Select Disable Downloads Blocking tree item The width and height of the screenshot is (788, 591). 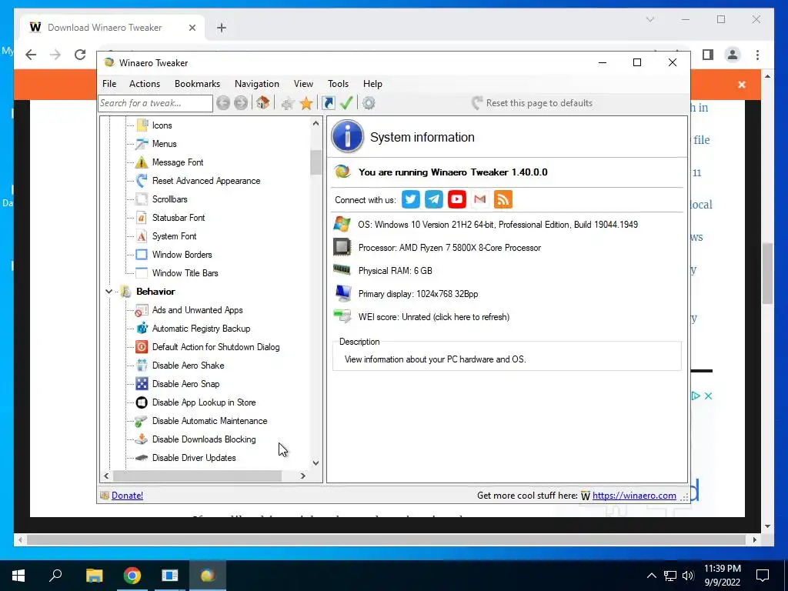click(x=204, y=439)
